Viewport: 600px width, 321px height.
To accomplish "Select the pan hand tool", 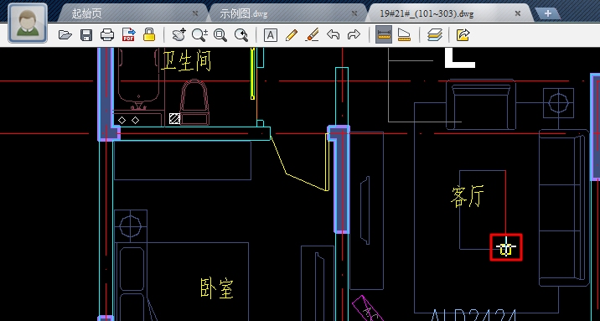I will [x=178, y=35].
